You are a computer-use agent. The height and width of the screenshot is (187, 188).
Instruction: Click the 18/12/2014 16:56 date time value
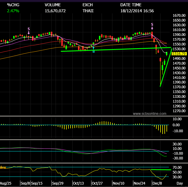click(x=137, y=11)
